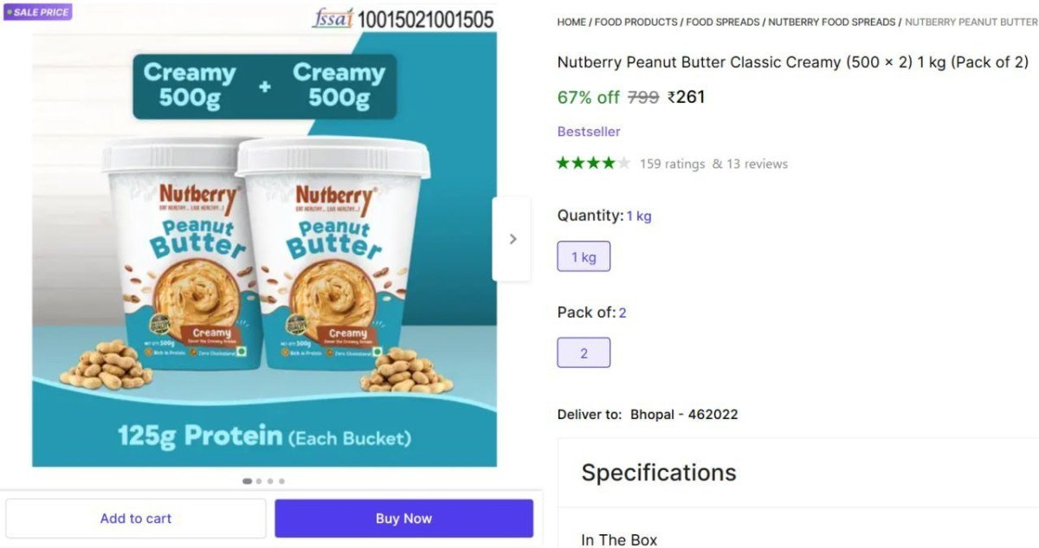Open FOOD SPREADS breadcrumb link

723,22
